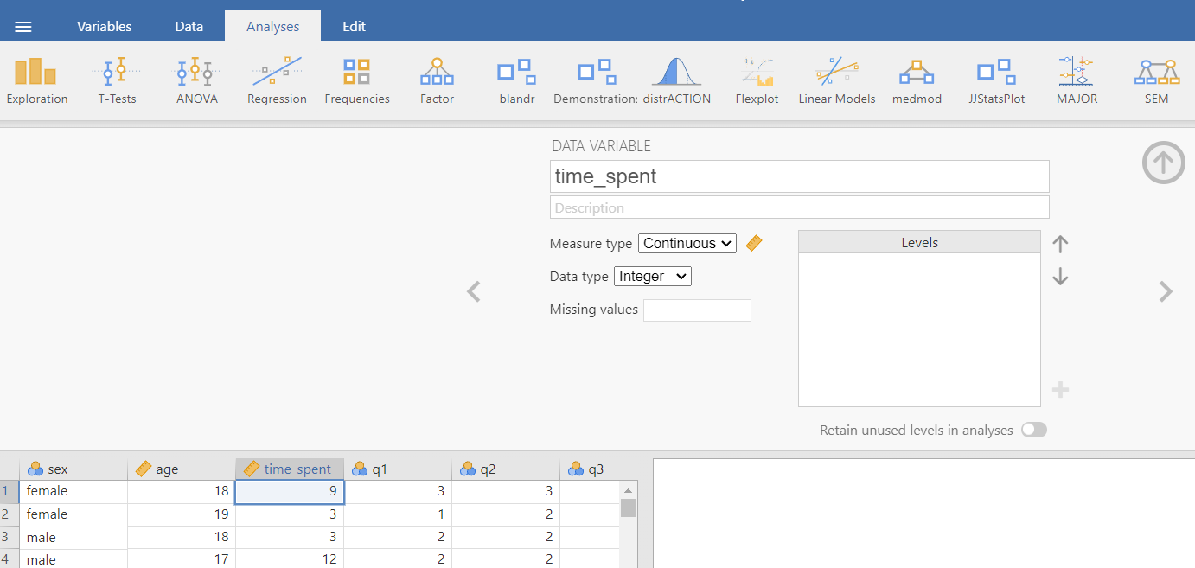This screenshot has height=568, width=1195.
Task: Close the variable editor with up arrow
Action: 1163,163
